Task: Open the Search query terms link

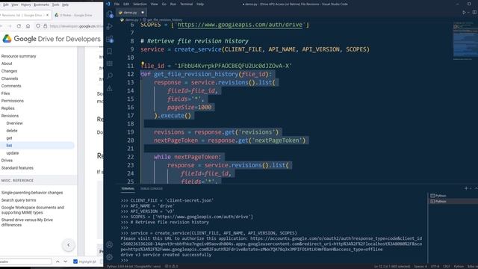Action: 19,200
